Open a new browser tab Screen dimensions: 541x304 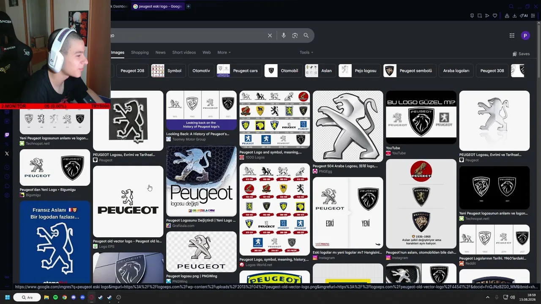pos(188,6)
